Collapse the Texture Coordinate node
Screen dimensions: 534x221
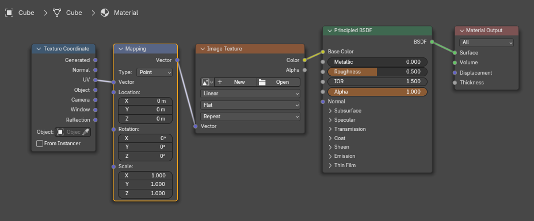39,49
